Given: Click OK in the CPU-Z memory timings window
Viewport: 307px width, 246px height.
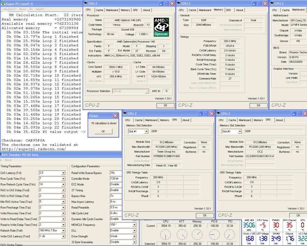Looking at the screenshot, I should tap(258, 105).
